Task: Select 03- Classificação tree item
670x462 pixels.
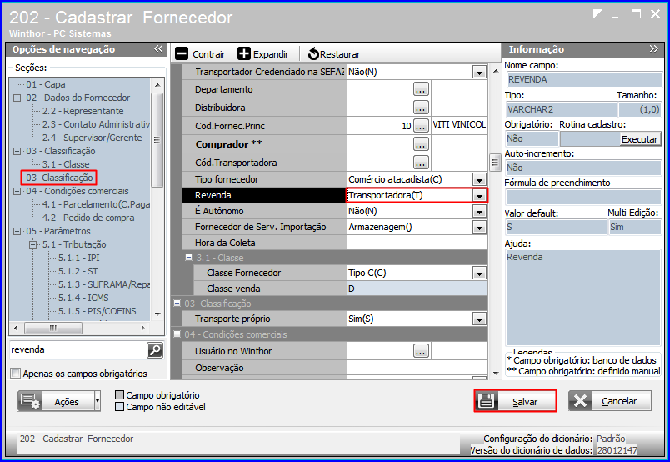Action: click(x=59, y=178)
